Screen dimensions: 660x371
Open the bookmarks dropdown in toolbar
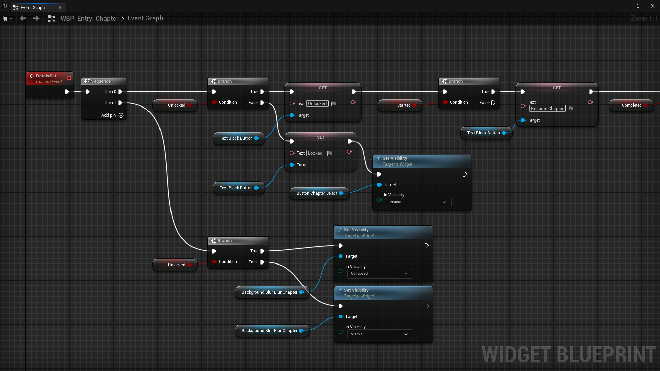(x=8, y=19)
